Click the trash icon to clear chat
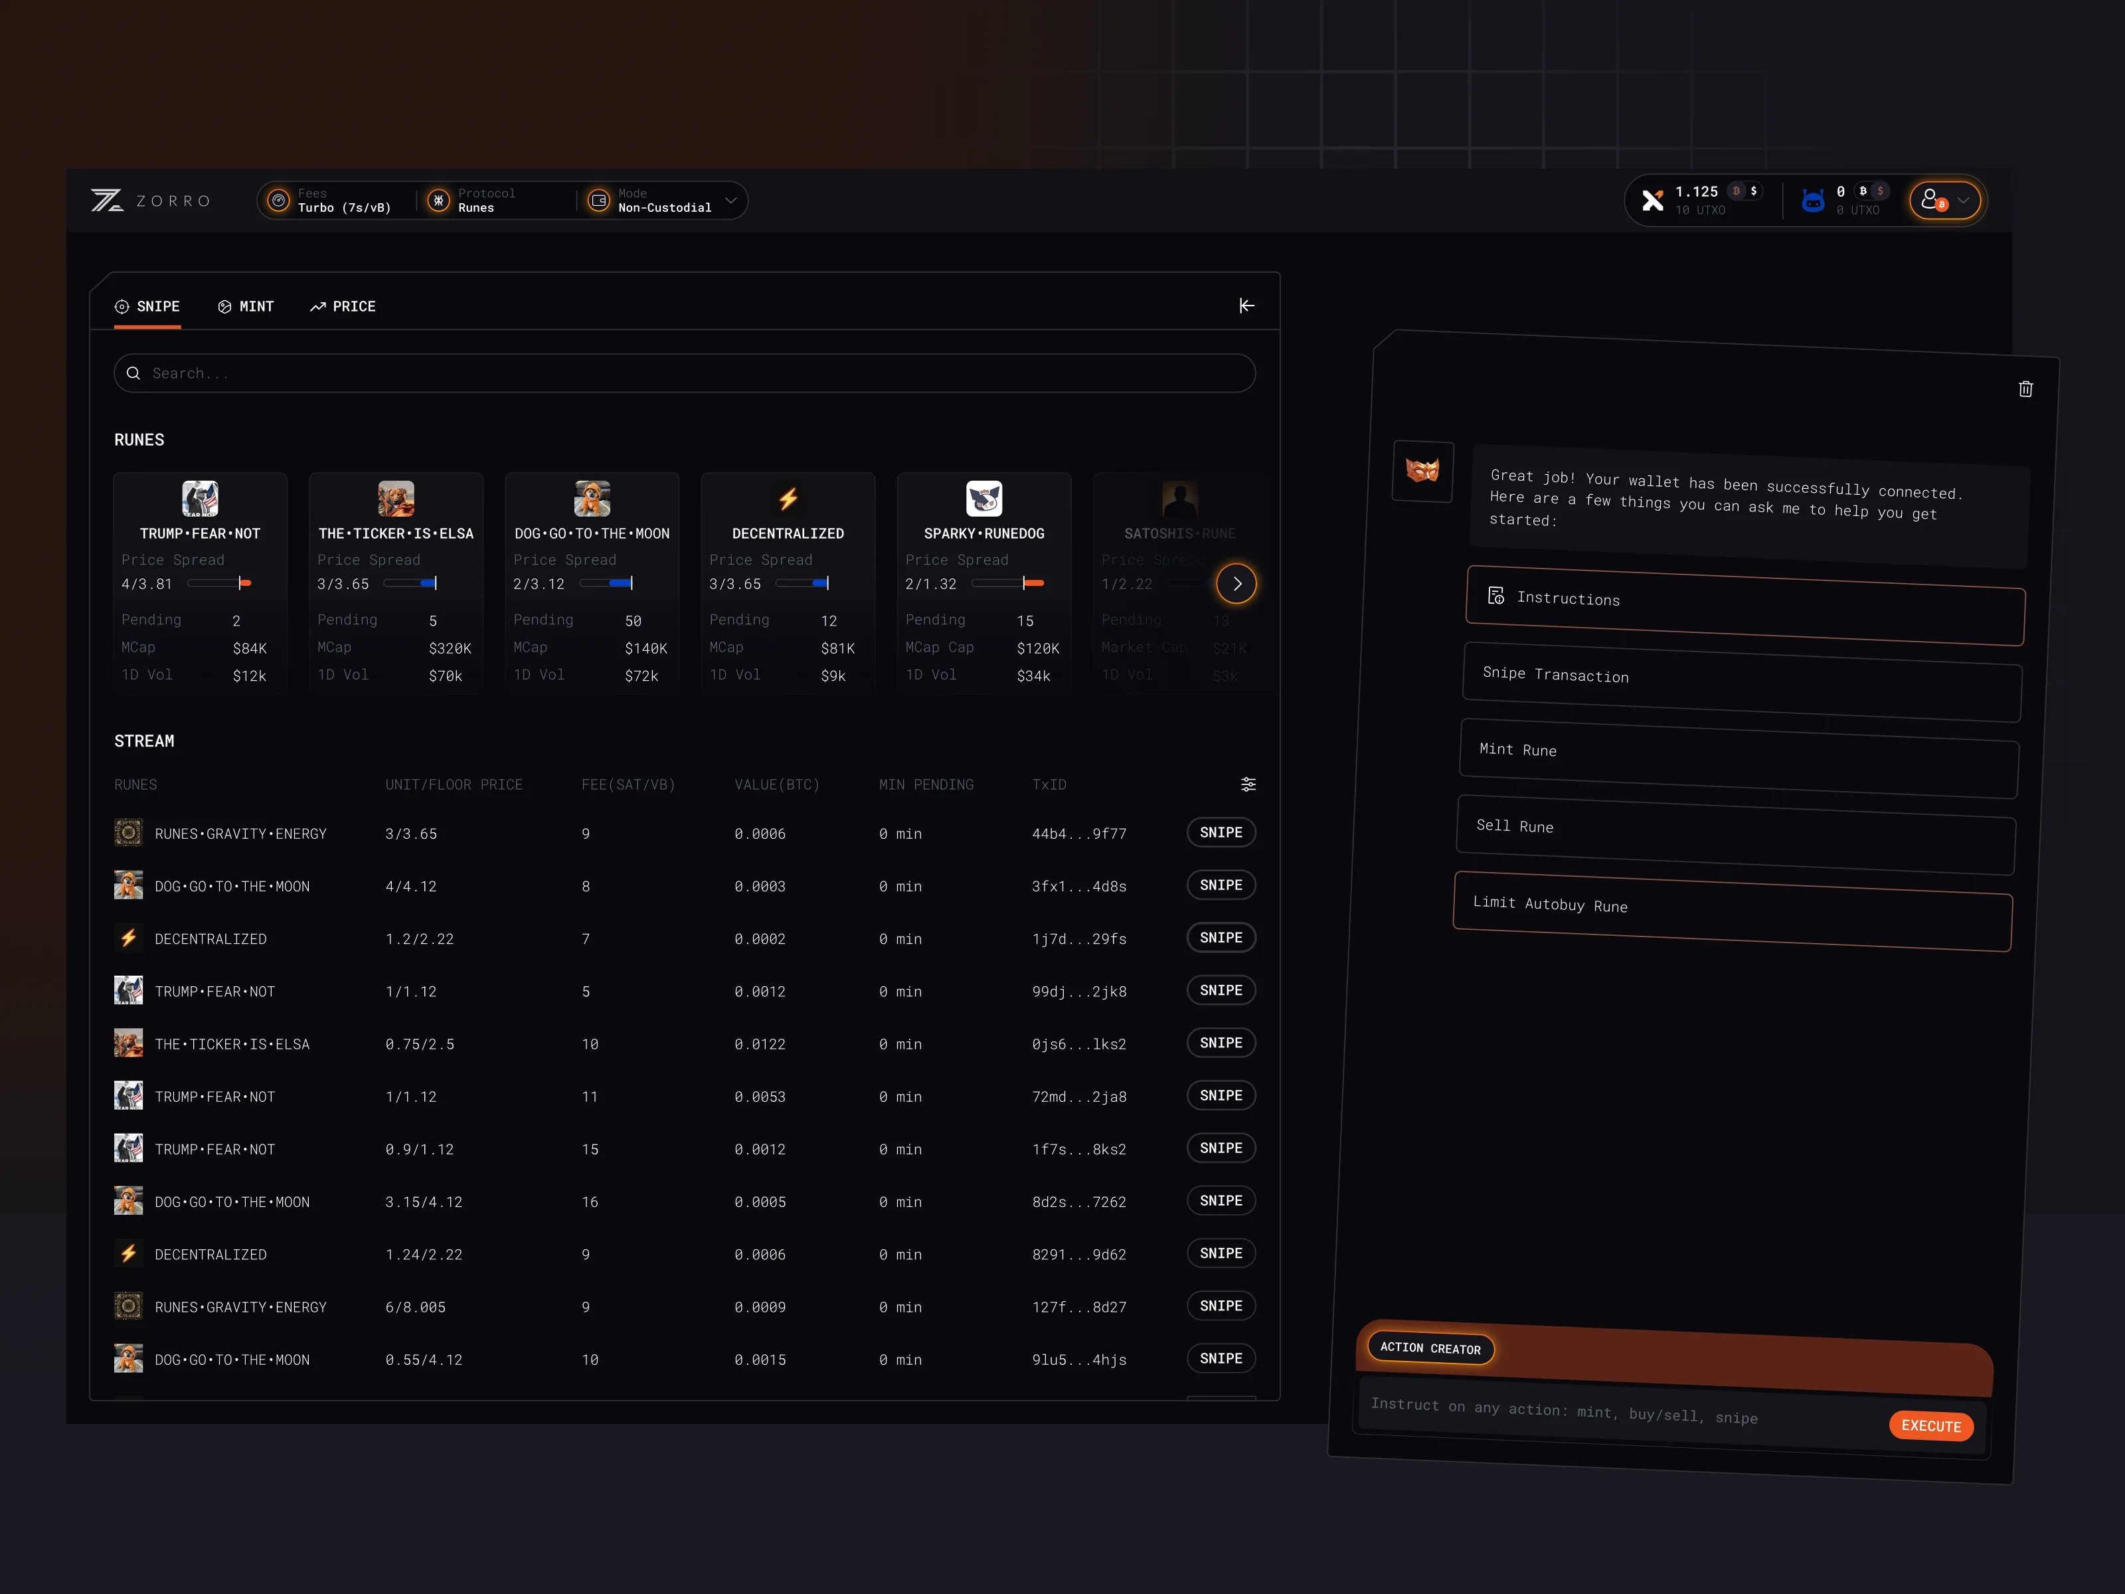This screenshot has width=2125, height=1594. (2026, 388)
